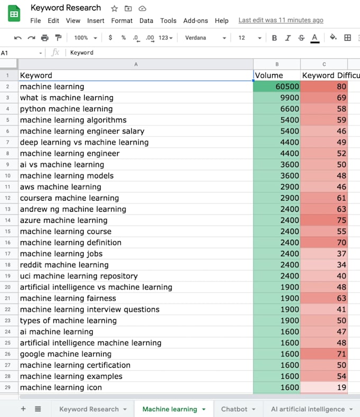Open the borders tool
360x417 pixels.
[347, 38]
